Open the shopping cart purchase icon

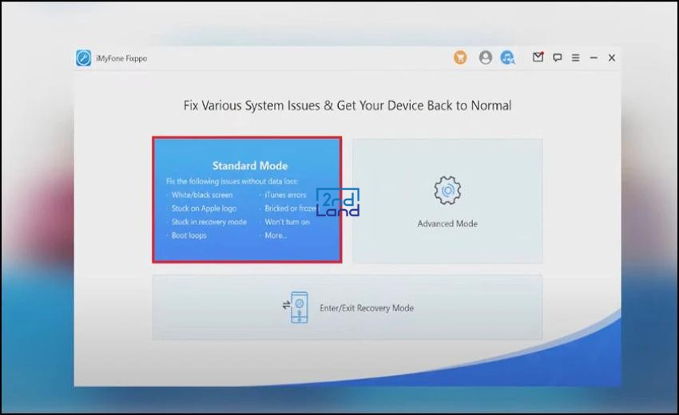tap(460, 57)
